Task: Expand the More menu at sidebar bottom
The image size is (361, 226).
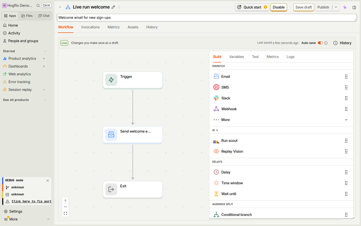Action: pos(48,219)
